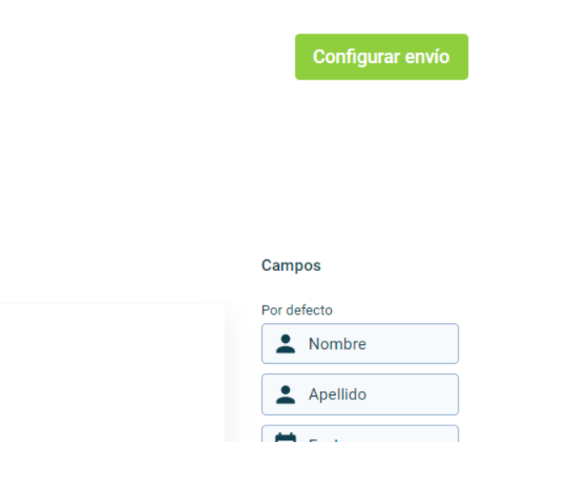Click the Nombre text label

(x=337, y=344)
